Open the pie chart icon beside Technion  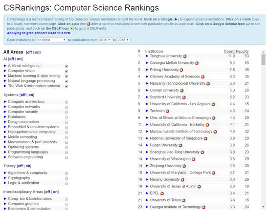click(x=167, y=111)
